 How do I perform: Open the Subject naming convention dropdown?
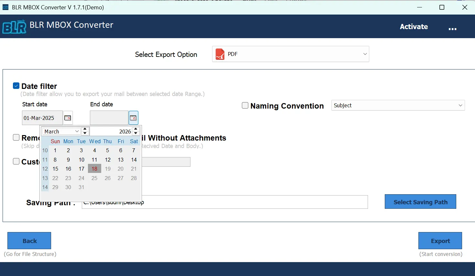(398, 105)
